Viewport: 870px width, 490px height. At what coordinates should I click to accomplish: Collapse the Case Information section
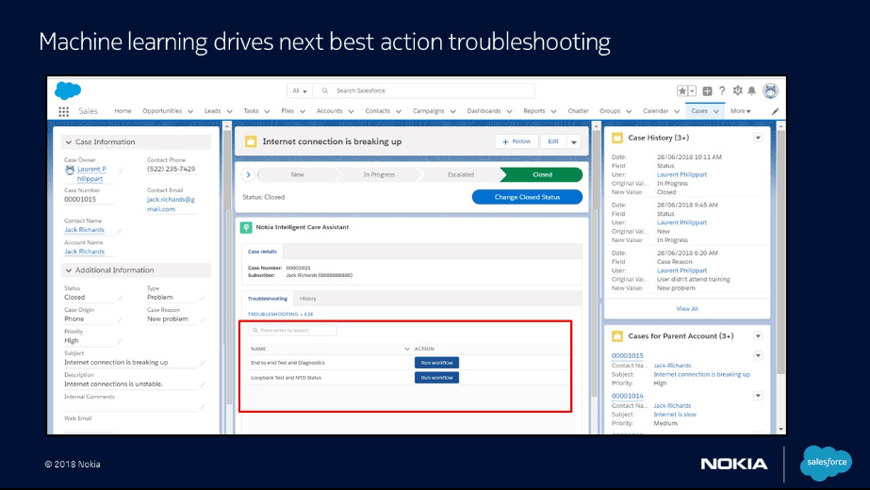click(68, 142)
